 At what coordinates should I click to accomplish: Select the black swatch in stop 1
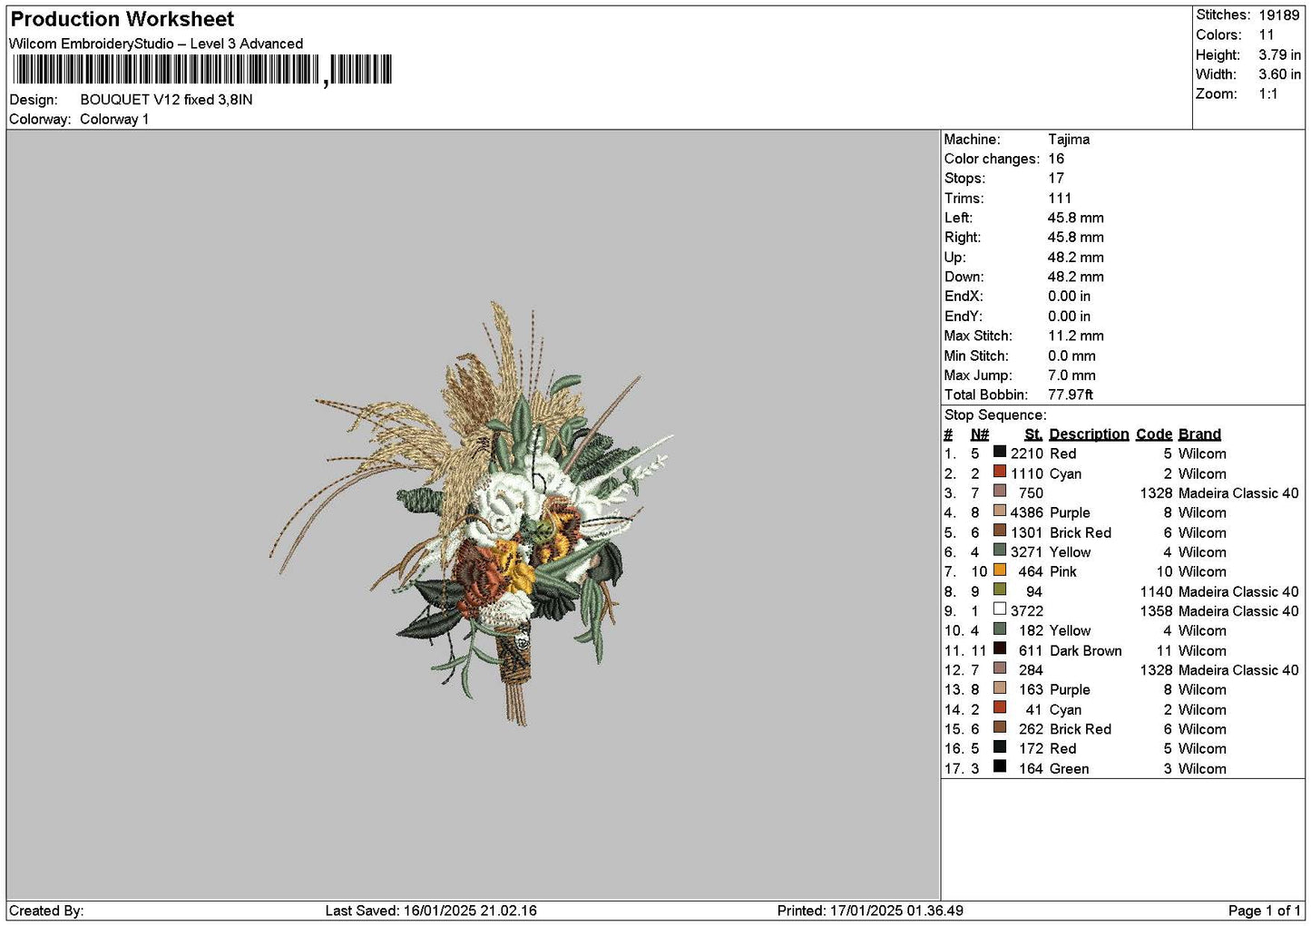1000,452
